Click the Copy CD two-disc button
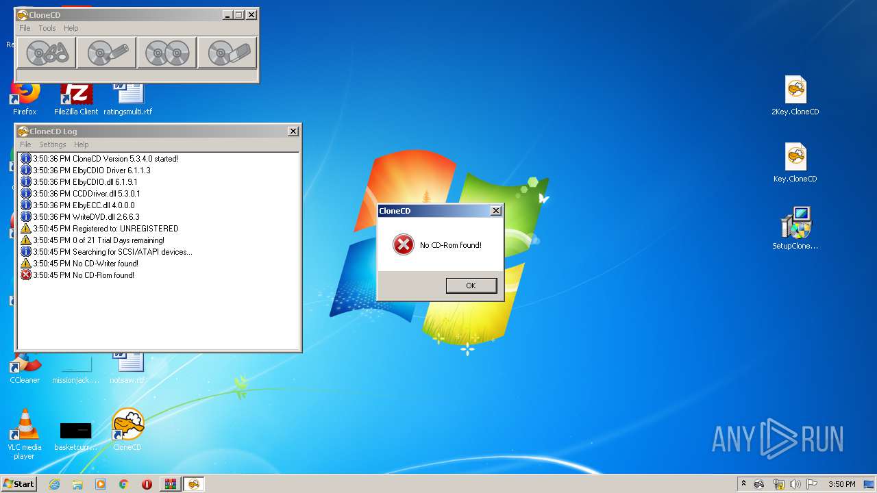 tap(167, 53)
